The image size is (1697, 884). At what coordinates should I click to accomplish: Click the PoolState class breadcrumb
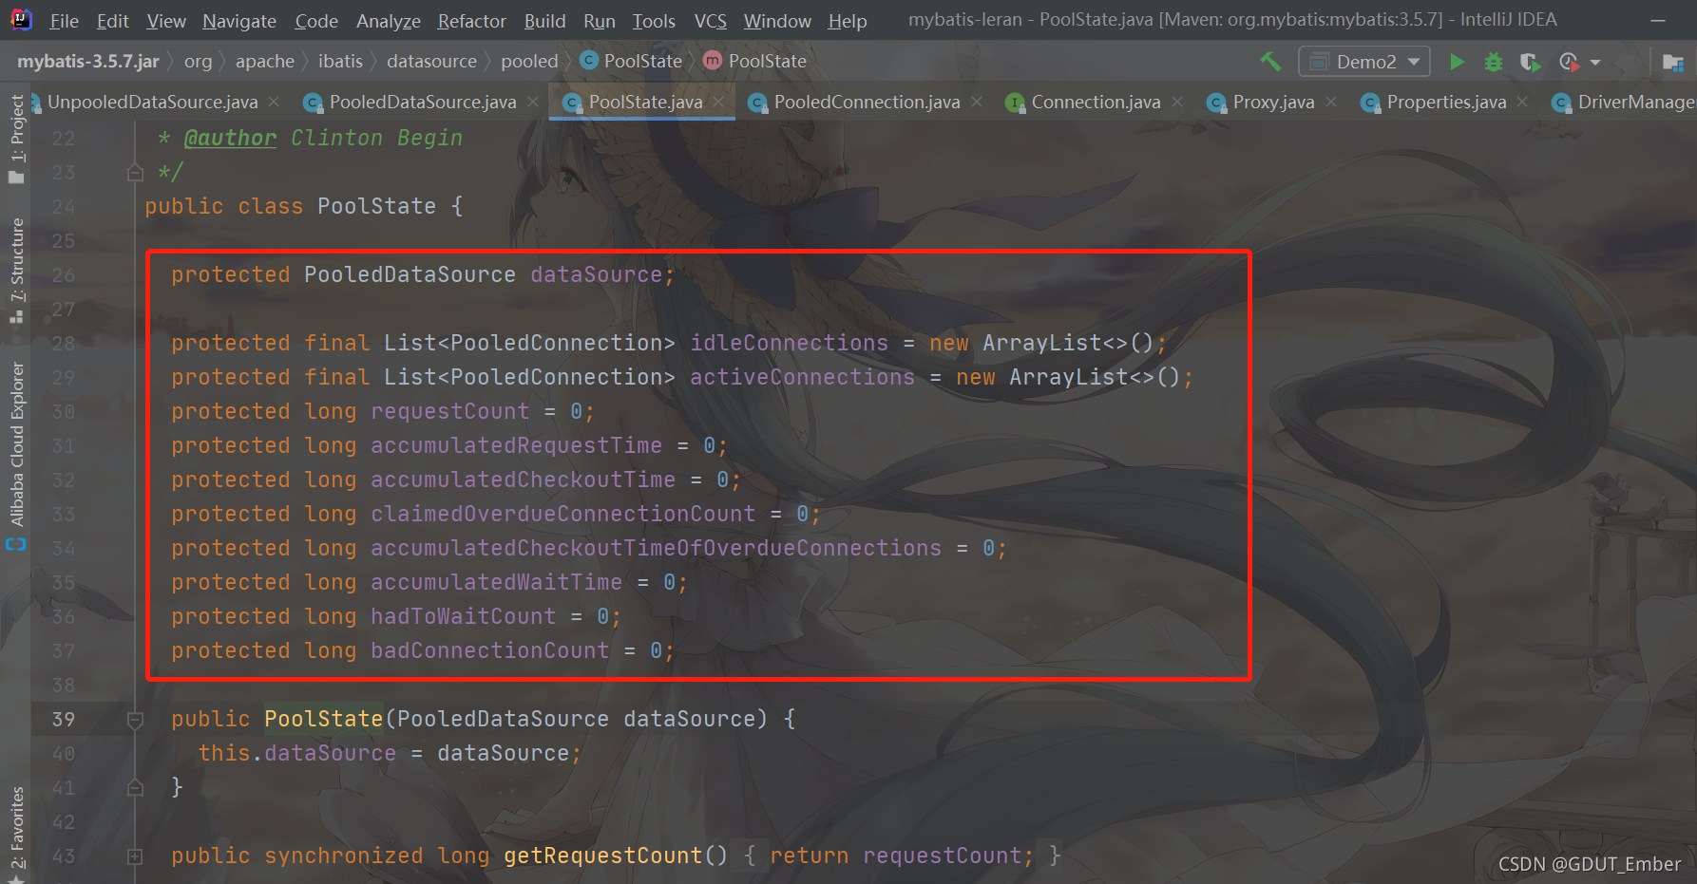point(631,62)
